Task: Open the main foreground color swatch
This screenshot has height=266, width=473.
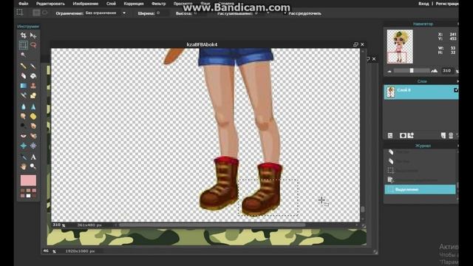Action: click(28, 180)
